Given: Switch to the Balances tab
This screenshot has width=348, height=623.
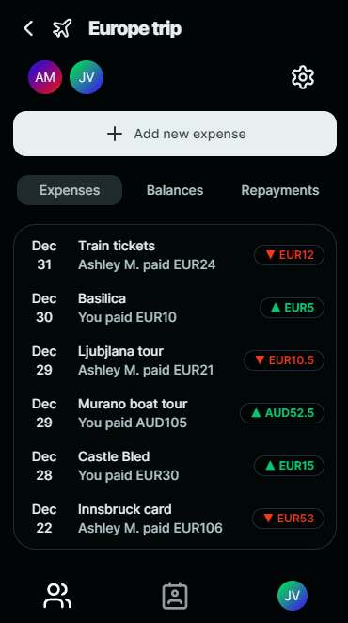Looking at the screenshot, I should pyautogui.click(x=175, y=190).
